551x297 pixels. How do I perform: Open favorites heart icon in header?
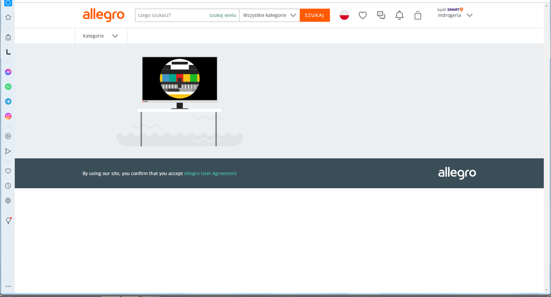pos(363,15)
